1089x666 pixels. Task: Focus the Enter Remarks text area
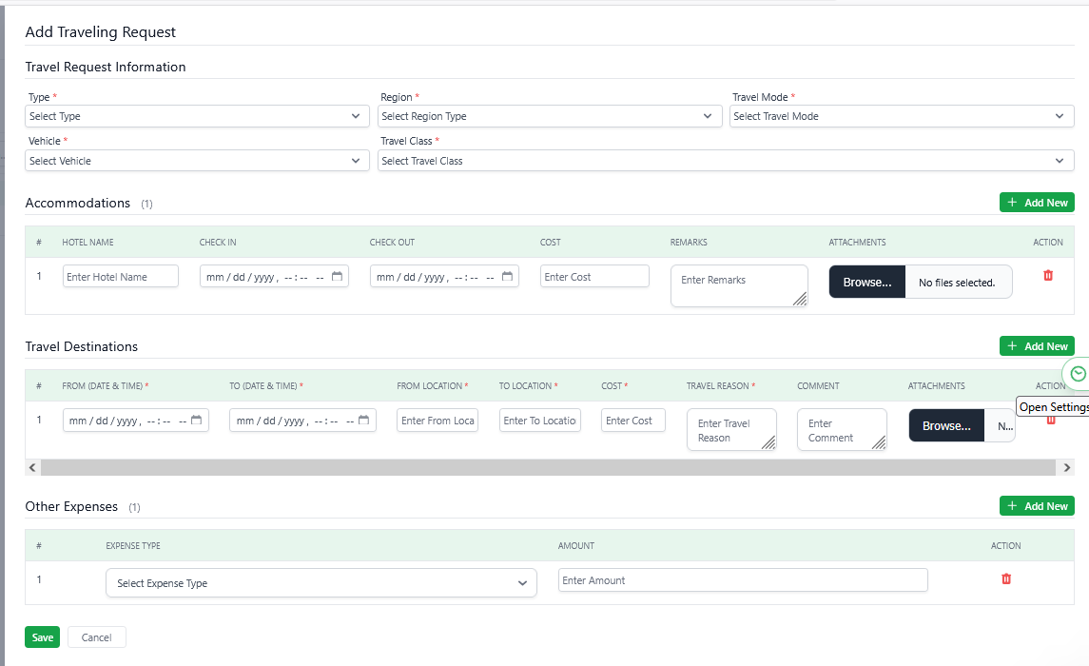pos(739,285)
